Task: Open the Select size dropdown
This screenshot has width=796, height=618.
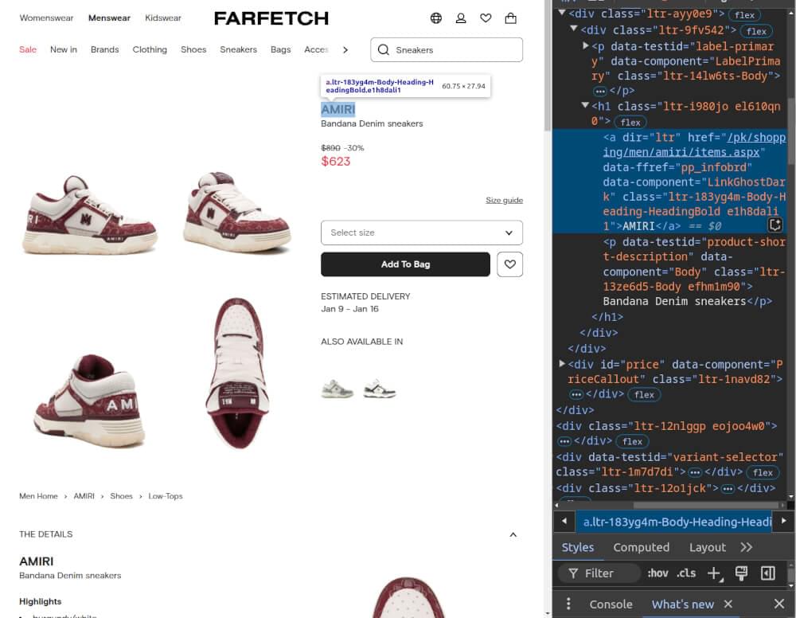Action: 422,232
